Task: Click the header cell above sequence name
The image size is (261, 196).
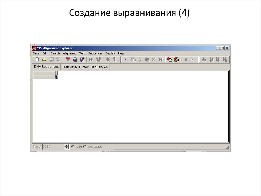Action: [44, 73]
